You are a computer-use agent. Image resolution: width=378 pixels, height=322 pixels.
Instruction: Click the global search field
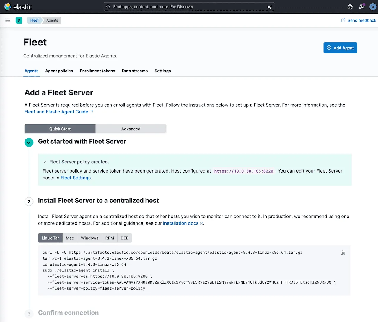pos(189,7)
